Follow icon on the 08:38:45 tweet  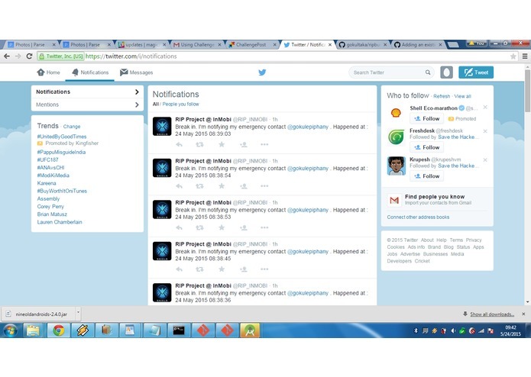click(x=244, y=269)
